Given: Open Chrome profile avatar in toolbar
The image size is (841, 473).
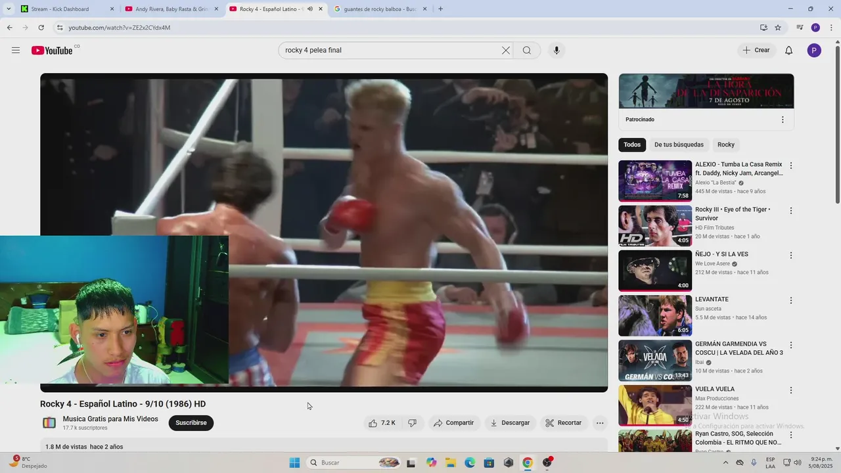Looking at the screenshot, I should coord(815,28).
